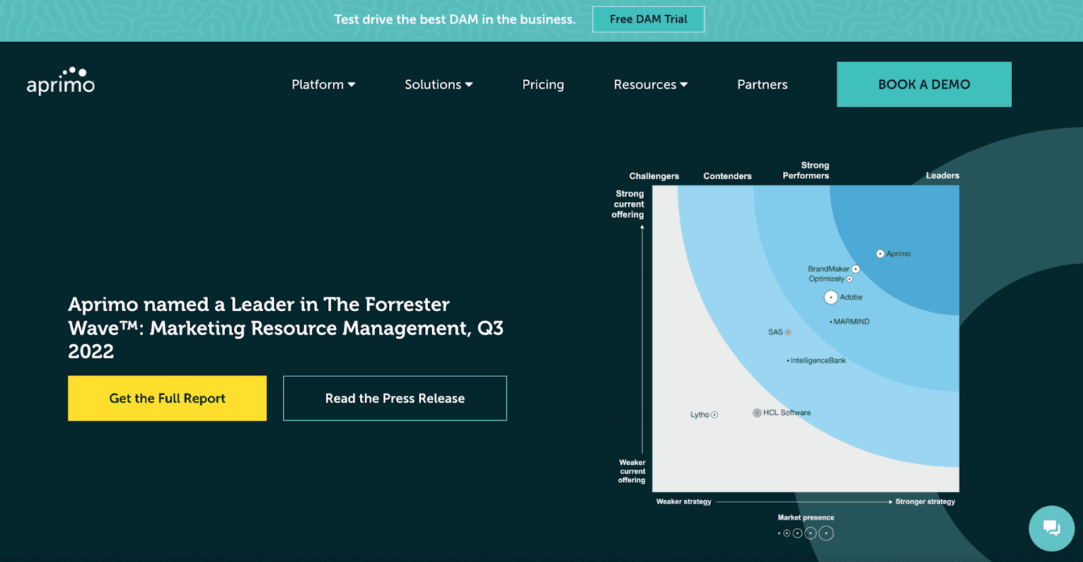Click Get the Full Report button
This screenshot has height=562, width=1083.
167,398
